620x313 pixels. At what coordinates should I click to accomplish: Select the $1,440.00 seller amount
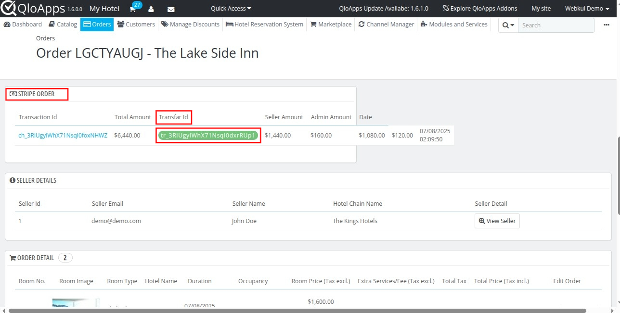tap(278, 136)
